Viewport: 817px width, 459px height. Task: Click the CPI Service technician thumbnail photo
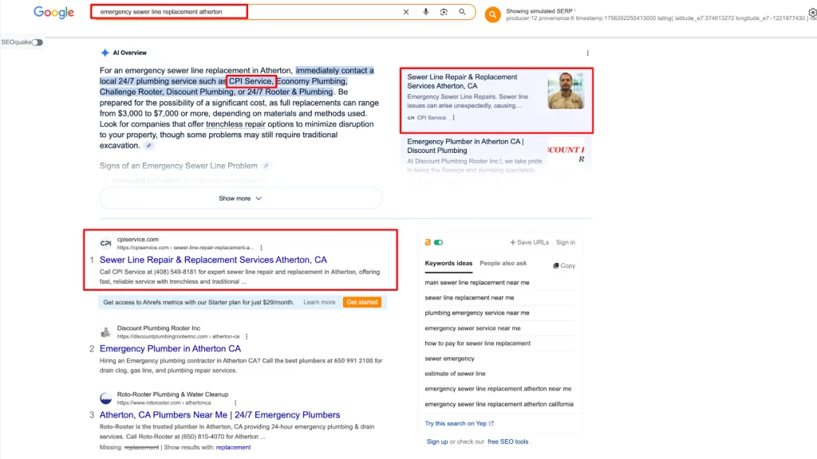566,91
